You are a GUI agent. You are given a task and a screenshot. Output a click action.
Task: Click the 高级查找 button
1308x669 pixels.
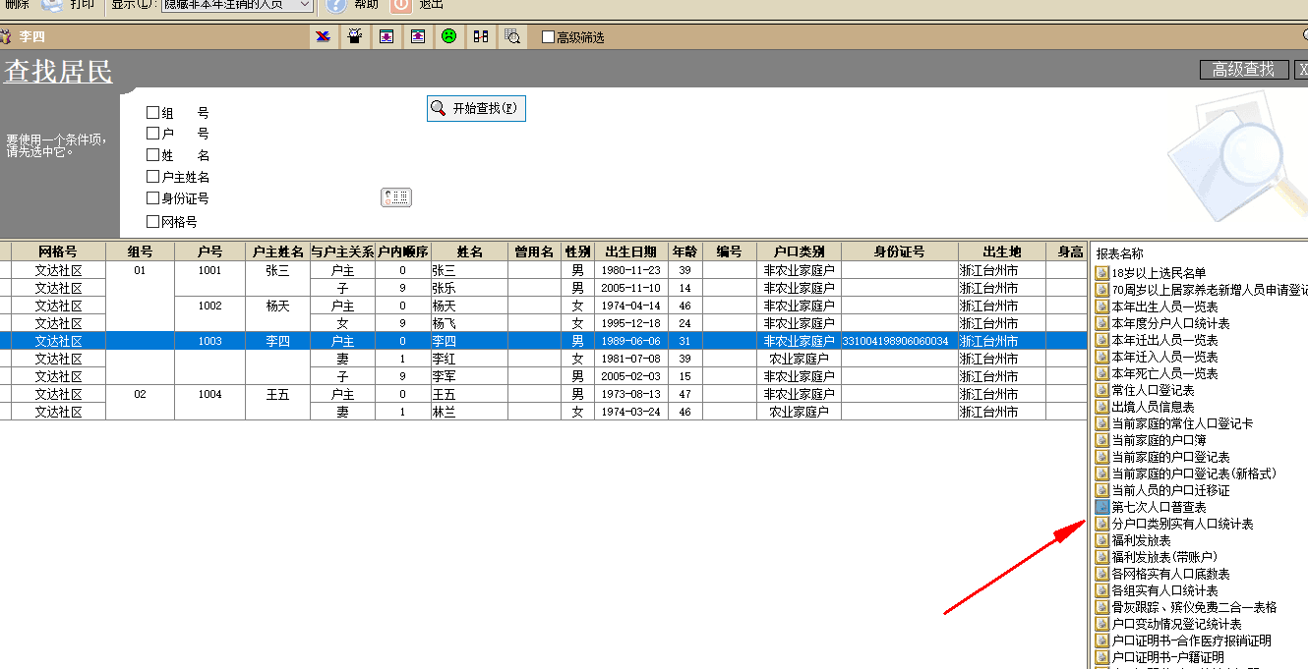[x=1243, y=70]
